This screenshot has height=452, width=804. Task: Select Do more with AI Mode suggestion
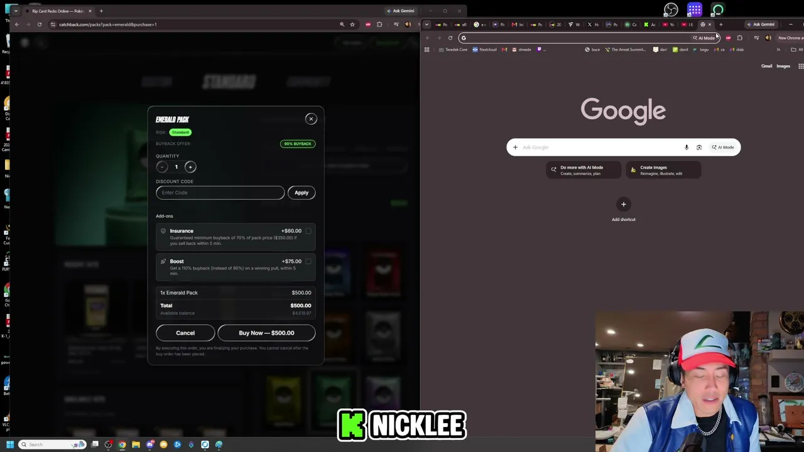coord(584,170)
